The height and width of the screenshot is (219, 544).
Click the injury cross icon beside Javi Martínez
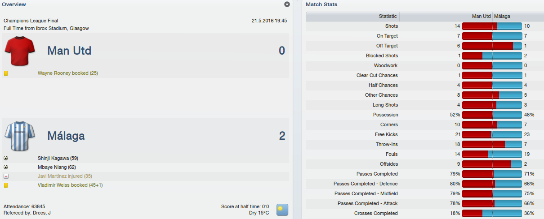coord(6,176)
